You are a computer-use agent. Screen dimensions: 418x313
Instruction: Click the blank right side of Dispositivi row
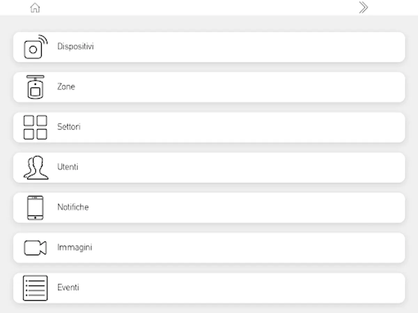coord(279,47)
